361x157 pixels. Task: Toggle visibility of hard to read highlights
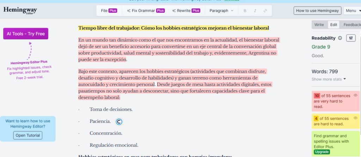click(355, 118)
